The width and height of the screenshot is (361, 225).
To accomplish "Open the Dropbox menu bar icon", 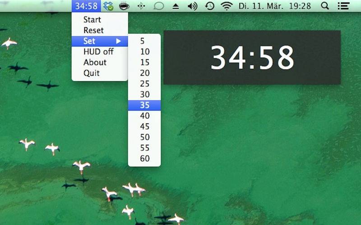I will coord(108,6).
